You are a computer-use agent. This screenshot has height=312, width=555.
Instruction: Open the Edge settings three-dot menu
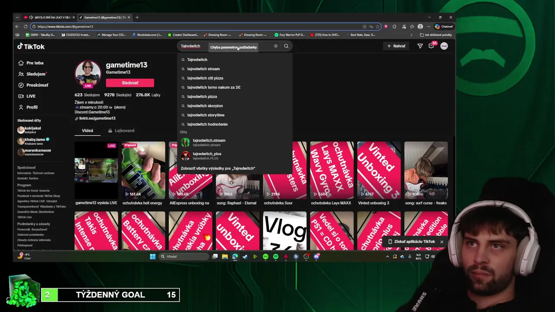[428, 26]
